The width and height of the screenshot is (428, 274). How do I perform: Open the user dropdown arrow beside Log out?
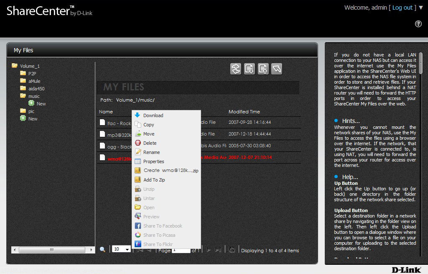click(x=421, y=8)
